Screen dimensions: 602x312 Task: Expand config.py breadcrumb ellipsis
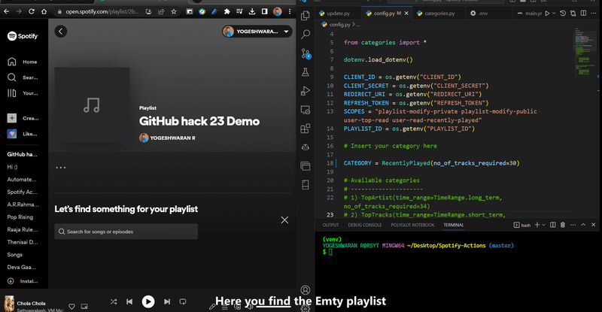click(x=359, y=25)
